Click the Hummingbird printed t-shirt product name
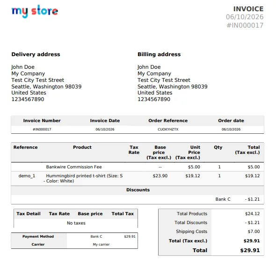Viewport: 276px width, 276px height. pyautogui.click(x=83, y=178)
